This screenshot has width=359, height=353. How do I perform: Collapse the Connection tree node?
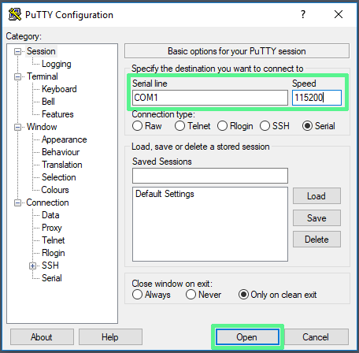click(x=17, y=203)
